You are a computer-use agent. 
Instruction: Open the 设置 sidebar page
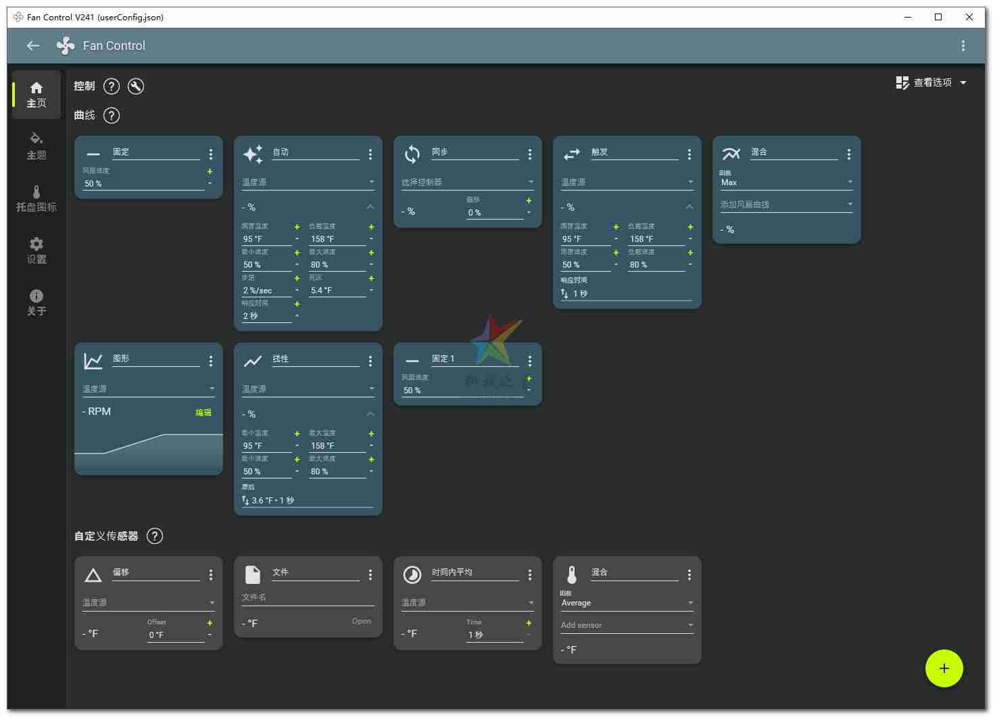click(x=37, y=250)
